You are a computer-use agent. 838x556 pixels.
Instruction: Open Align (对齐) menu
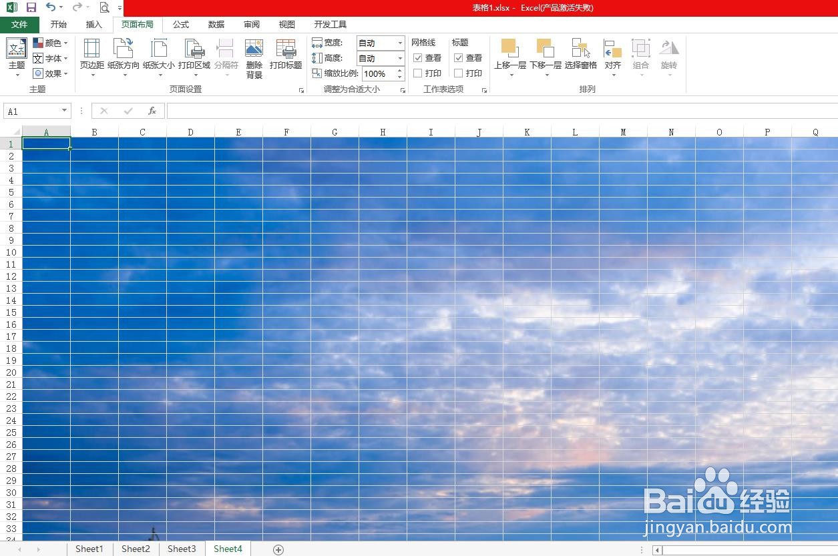tap(613, 57)
